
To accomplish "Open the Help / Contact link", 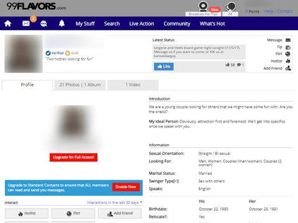I will tap(278, 11).
